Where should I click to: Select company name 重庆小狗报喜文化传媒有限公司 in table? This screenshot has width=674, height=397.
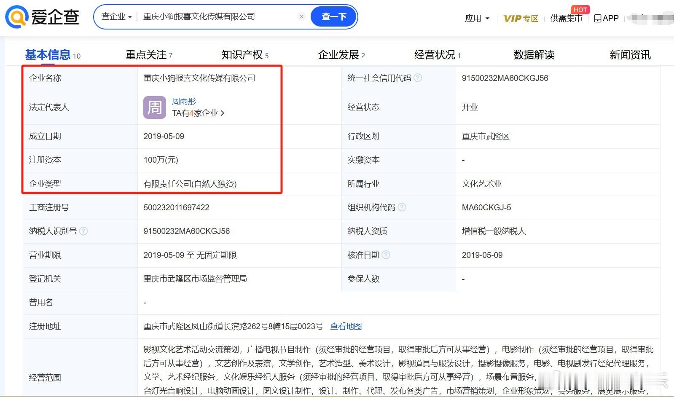pyautogui.click(x=199, y=78)
